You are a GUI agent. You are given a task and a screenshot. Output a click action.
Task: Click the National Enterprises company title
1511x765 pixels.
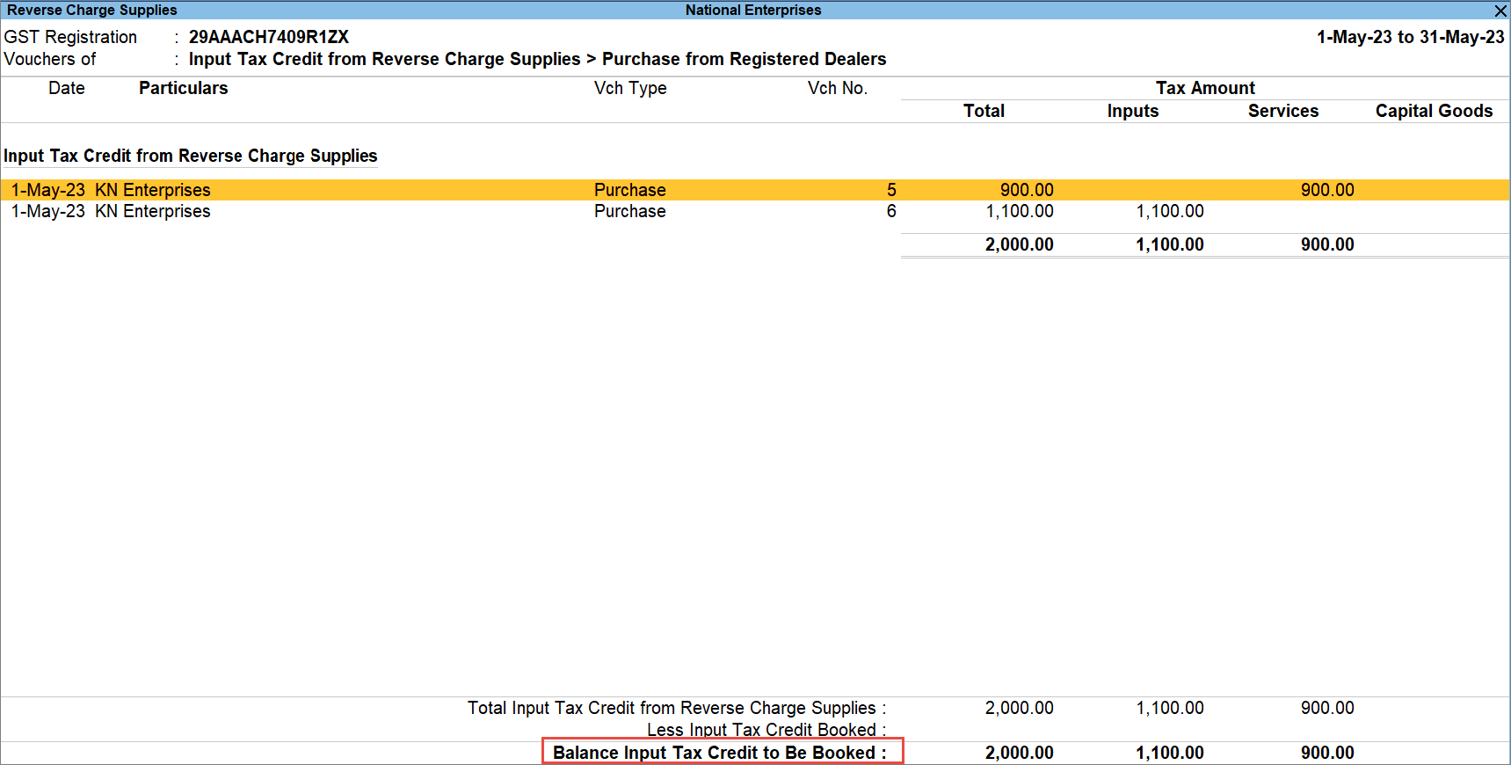tap(753, 11)
